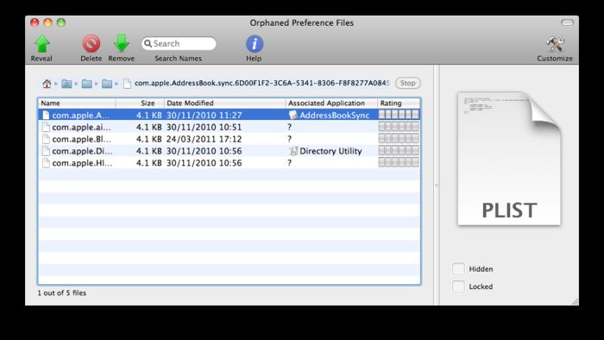The height and width of the screenshot is (340, 604).
Task: Click the Home icon in path bar
Action: 47,84
